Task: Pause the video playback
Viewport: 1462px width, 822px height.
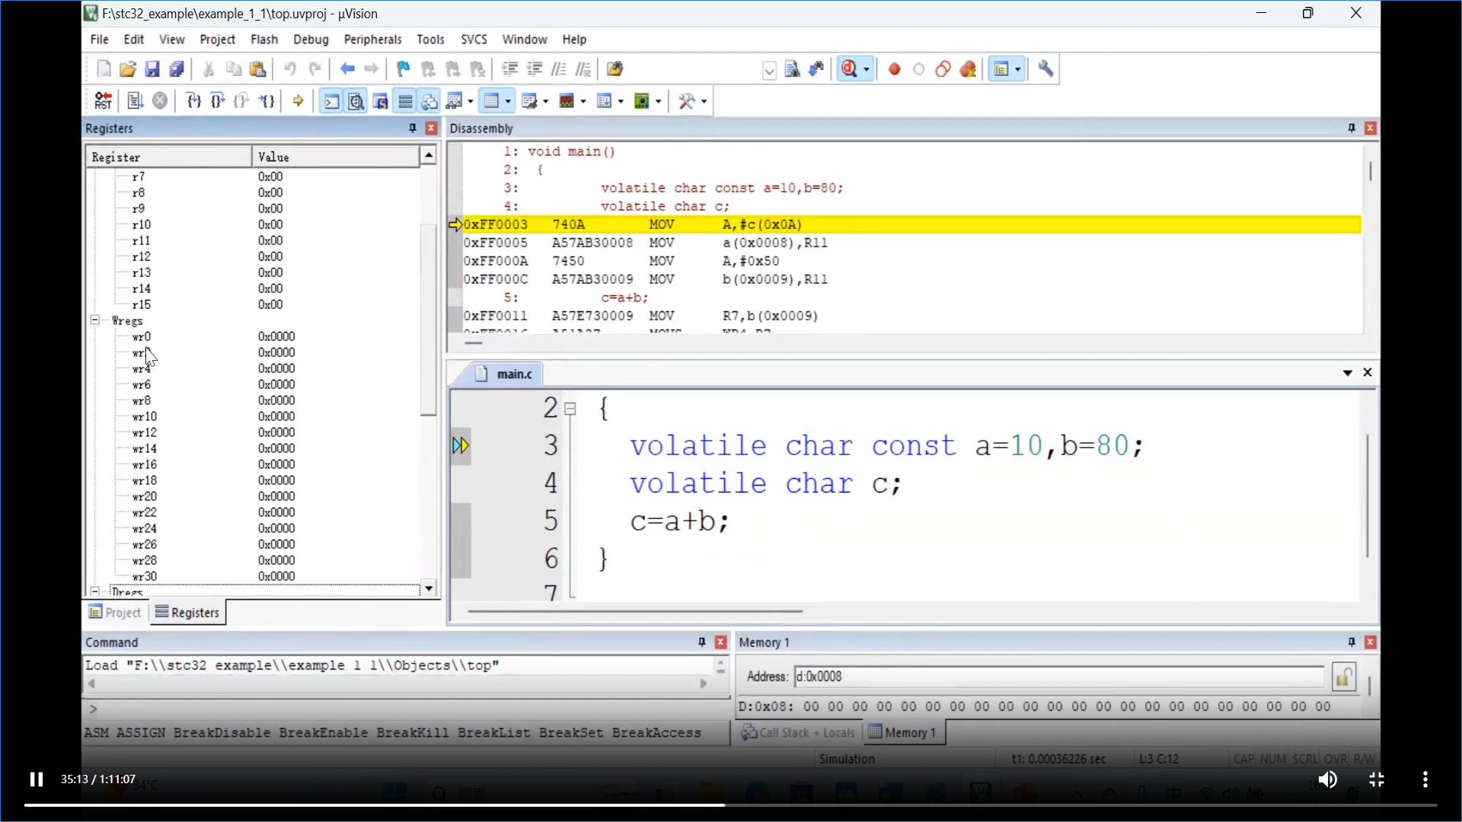Action: [x=36, y=779]
